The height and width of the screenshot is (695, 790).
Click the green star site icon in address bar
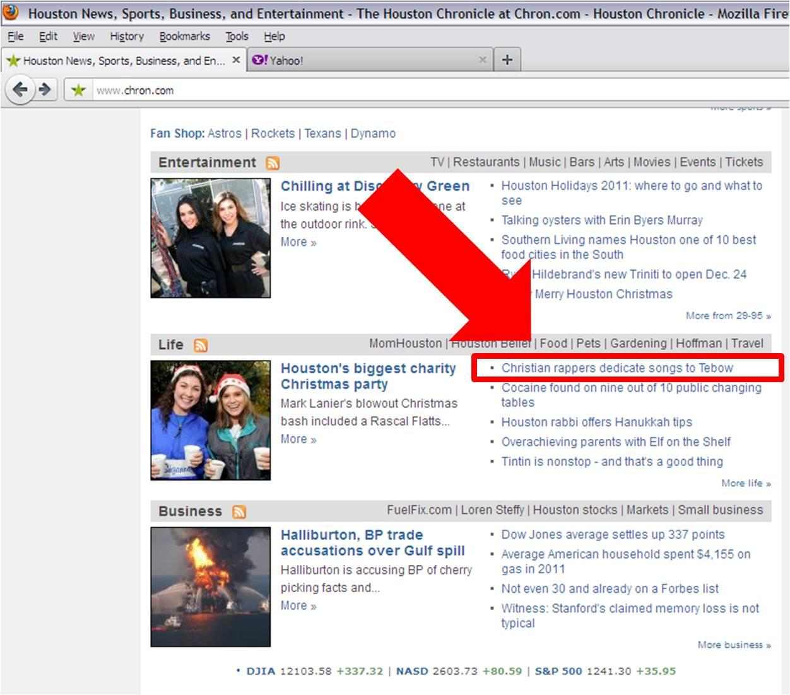click(x=78, y=90)
